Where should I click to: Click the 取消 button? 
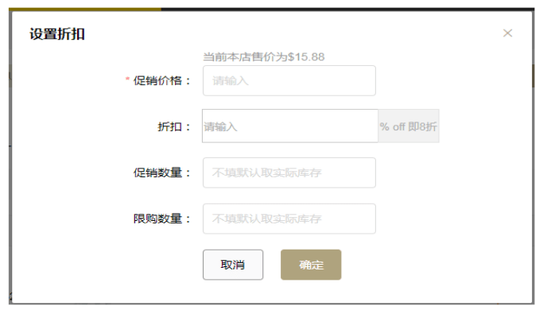[233, 265]
